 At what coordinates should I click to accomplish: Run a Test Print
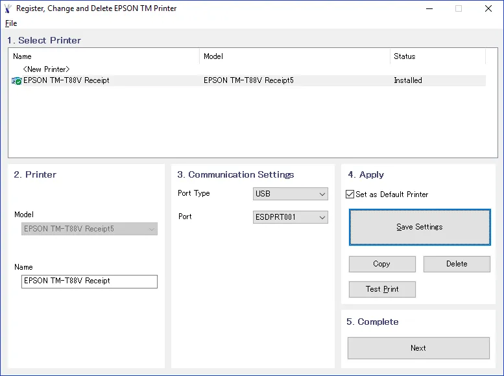(x=382, y=290)
